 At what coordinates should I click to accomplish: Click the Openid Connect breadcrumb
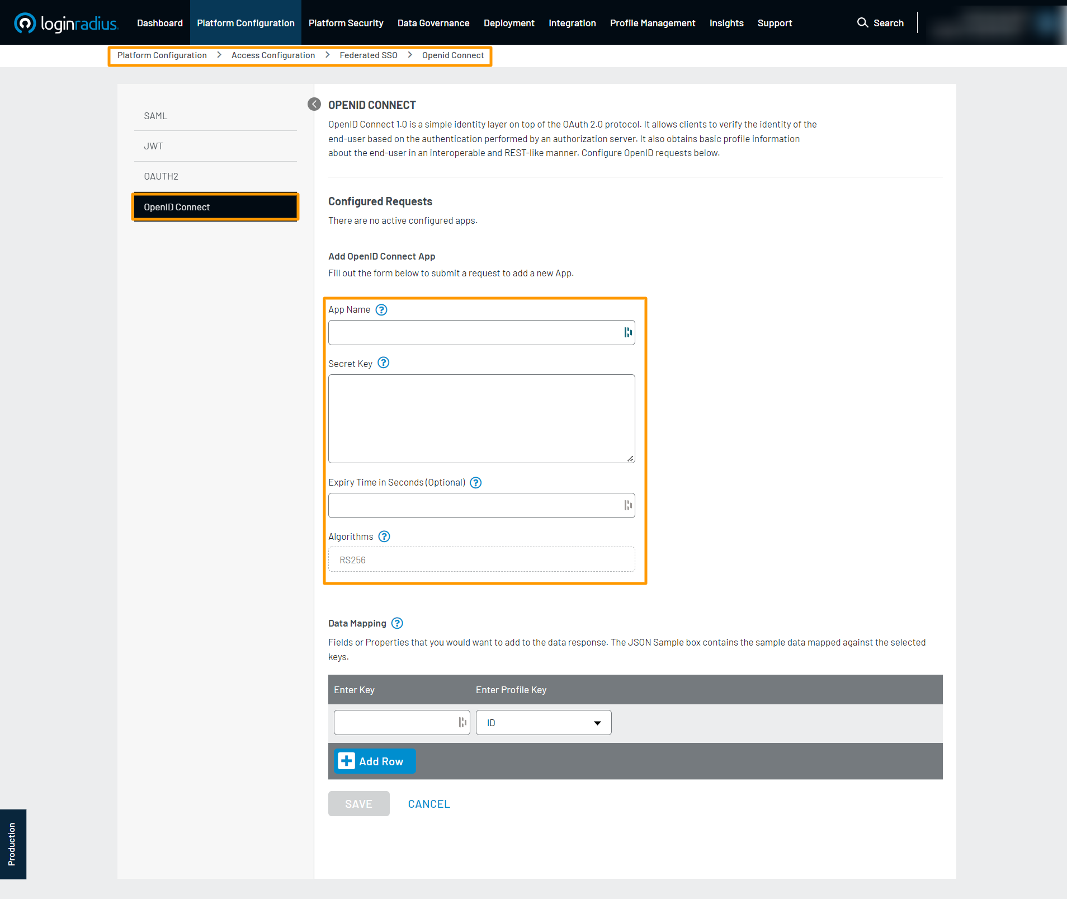click(x=453, y=55)
